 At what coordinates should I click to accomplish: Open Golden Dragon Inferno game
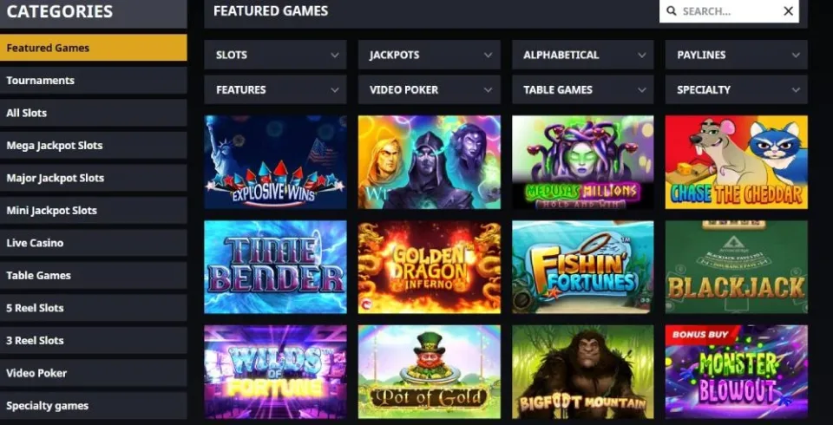pyautogui.click(x=430, y=267)
